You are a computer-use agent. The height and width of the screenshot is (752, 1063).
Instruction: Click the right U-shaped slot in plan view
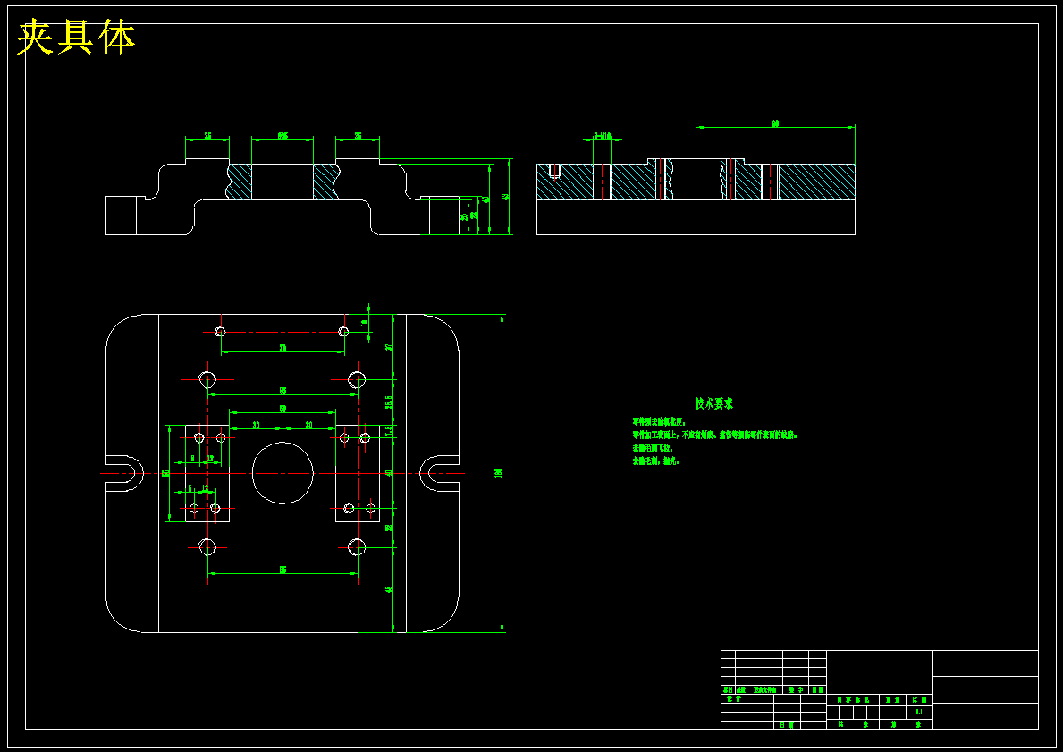pyautogui.click(x=439, y=473)
